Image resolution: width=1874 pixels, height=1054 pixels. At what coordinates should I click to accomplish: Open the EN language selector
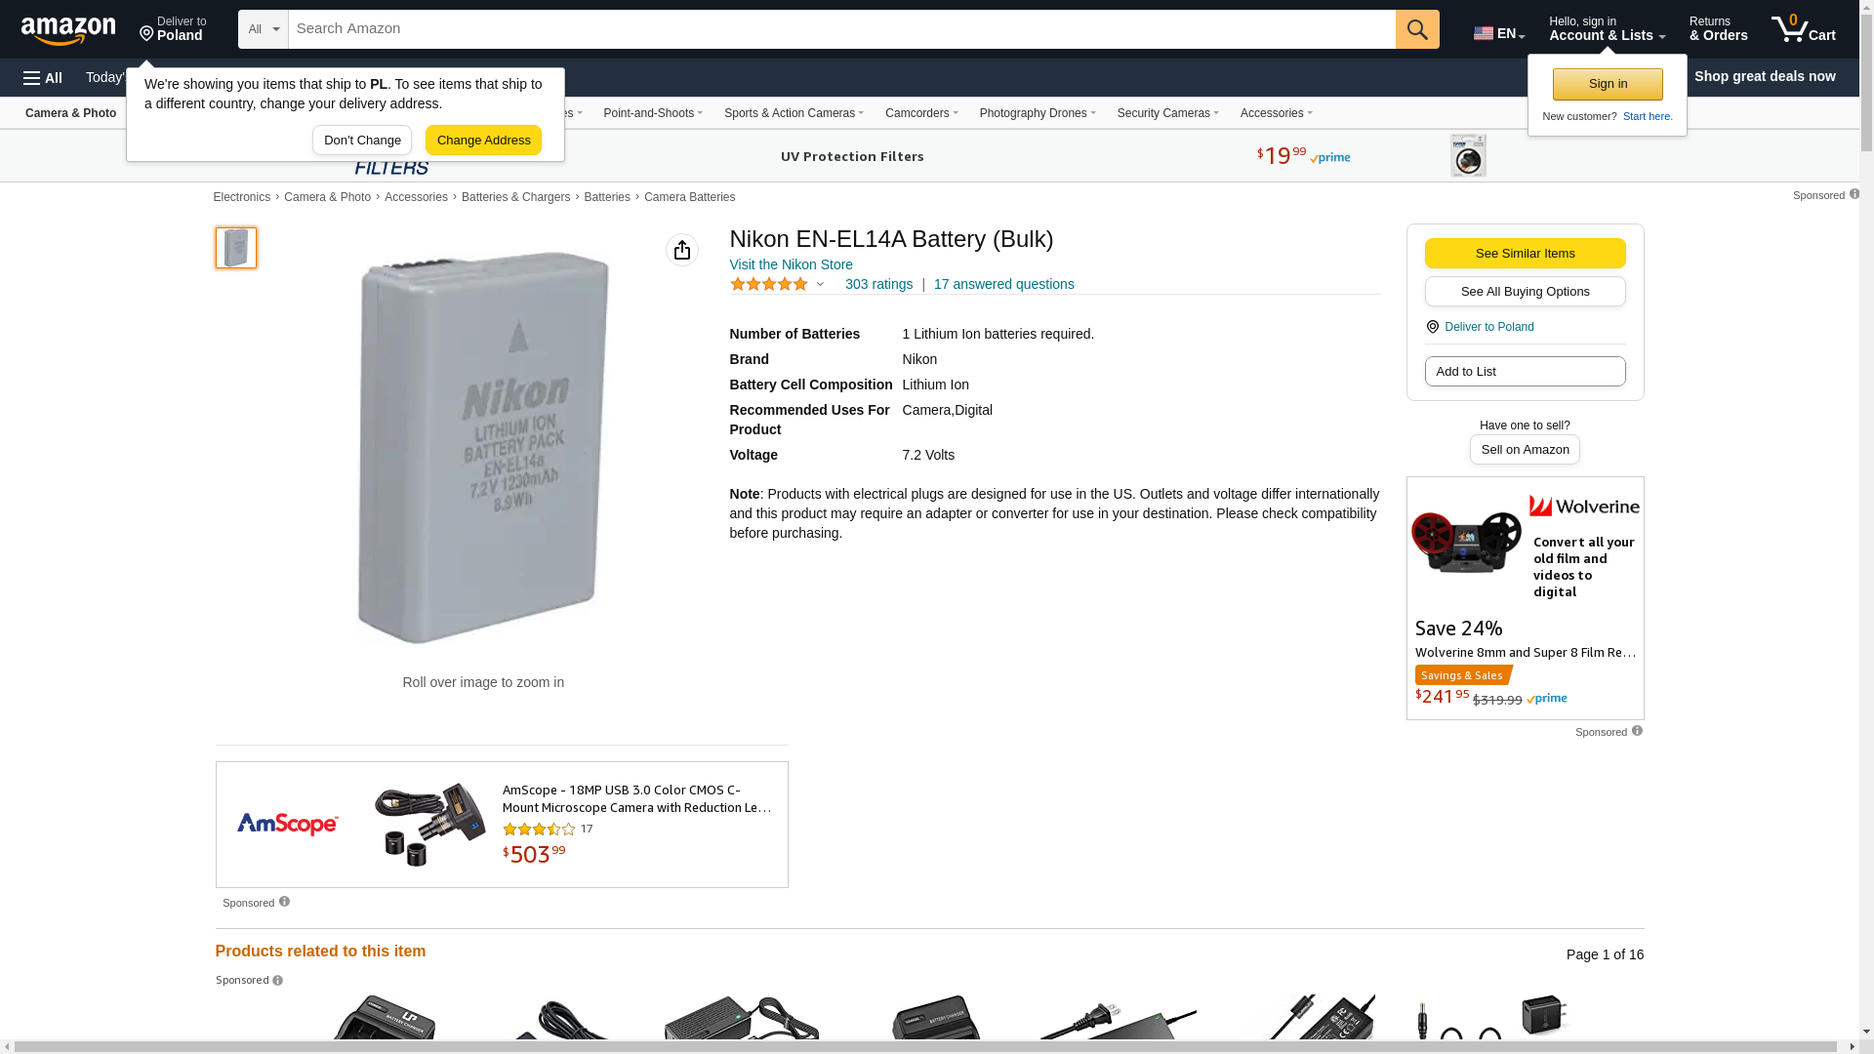pyautogui.click(x=1498, y=33)
